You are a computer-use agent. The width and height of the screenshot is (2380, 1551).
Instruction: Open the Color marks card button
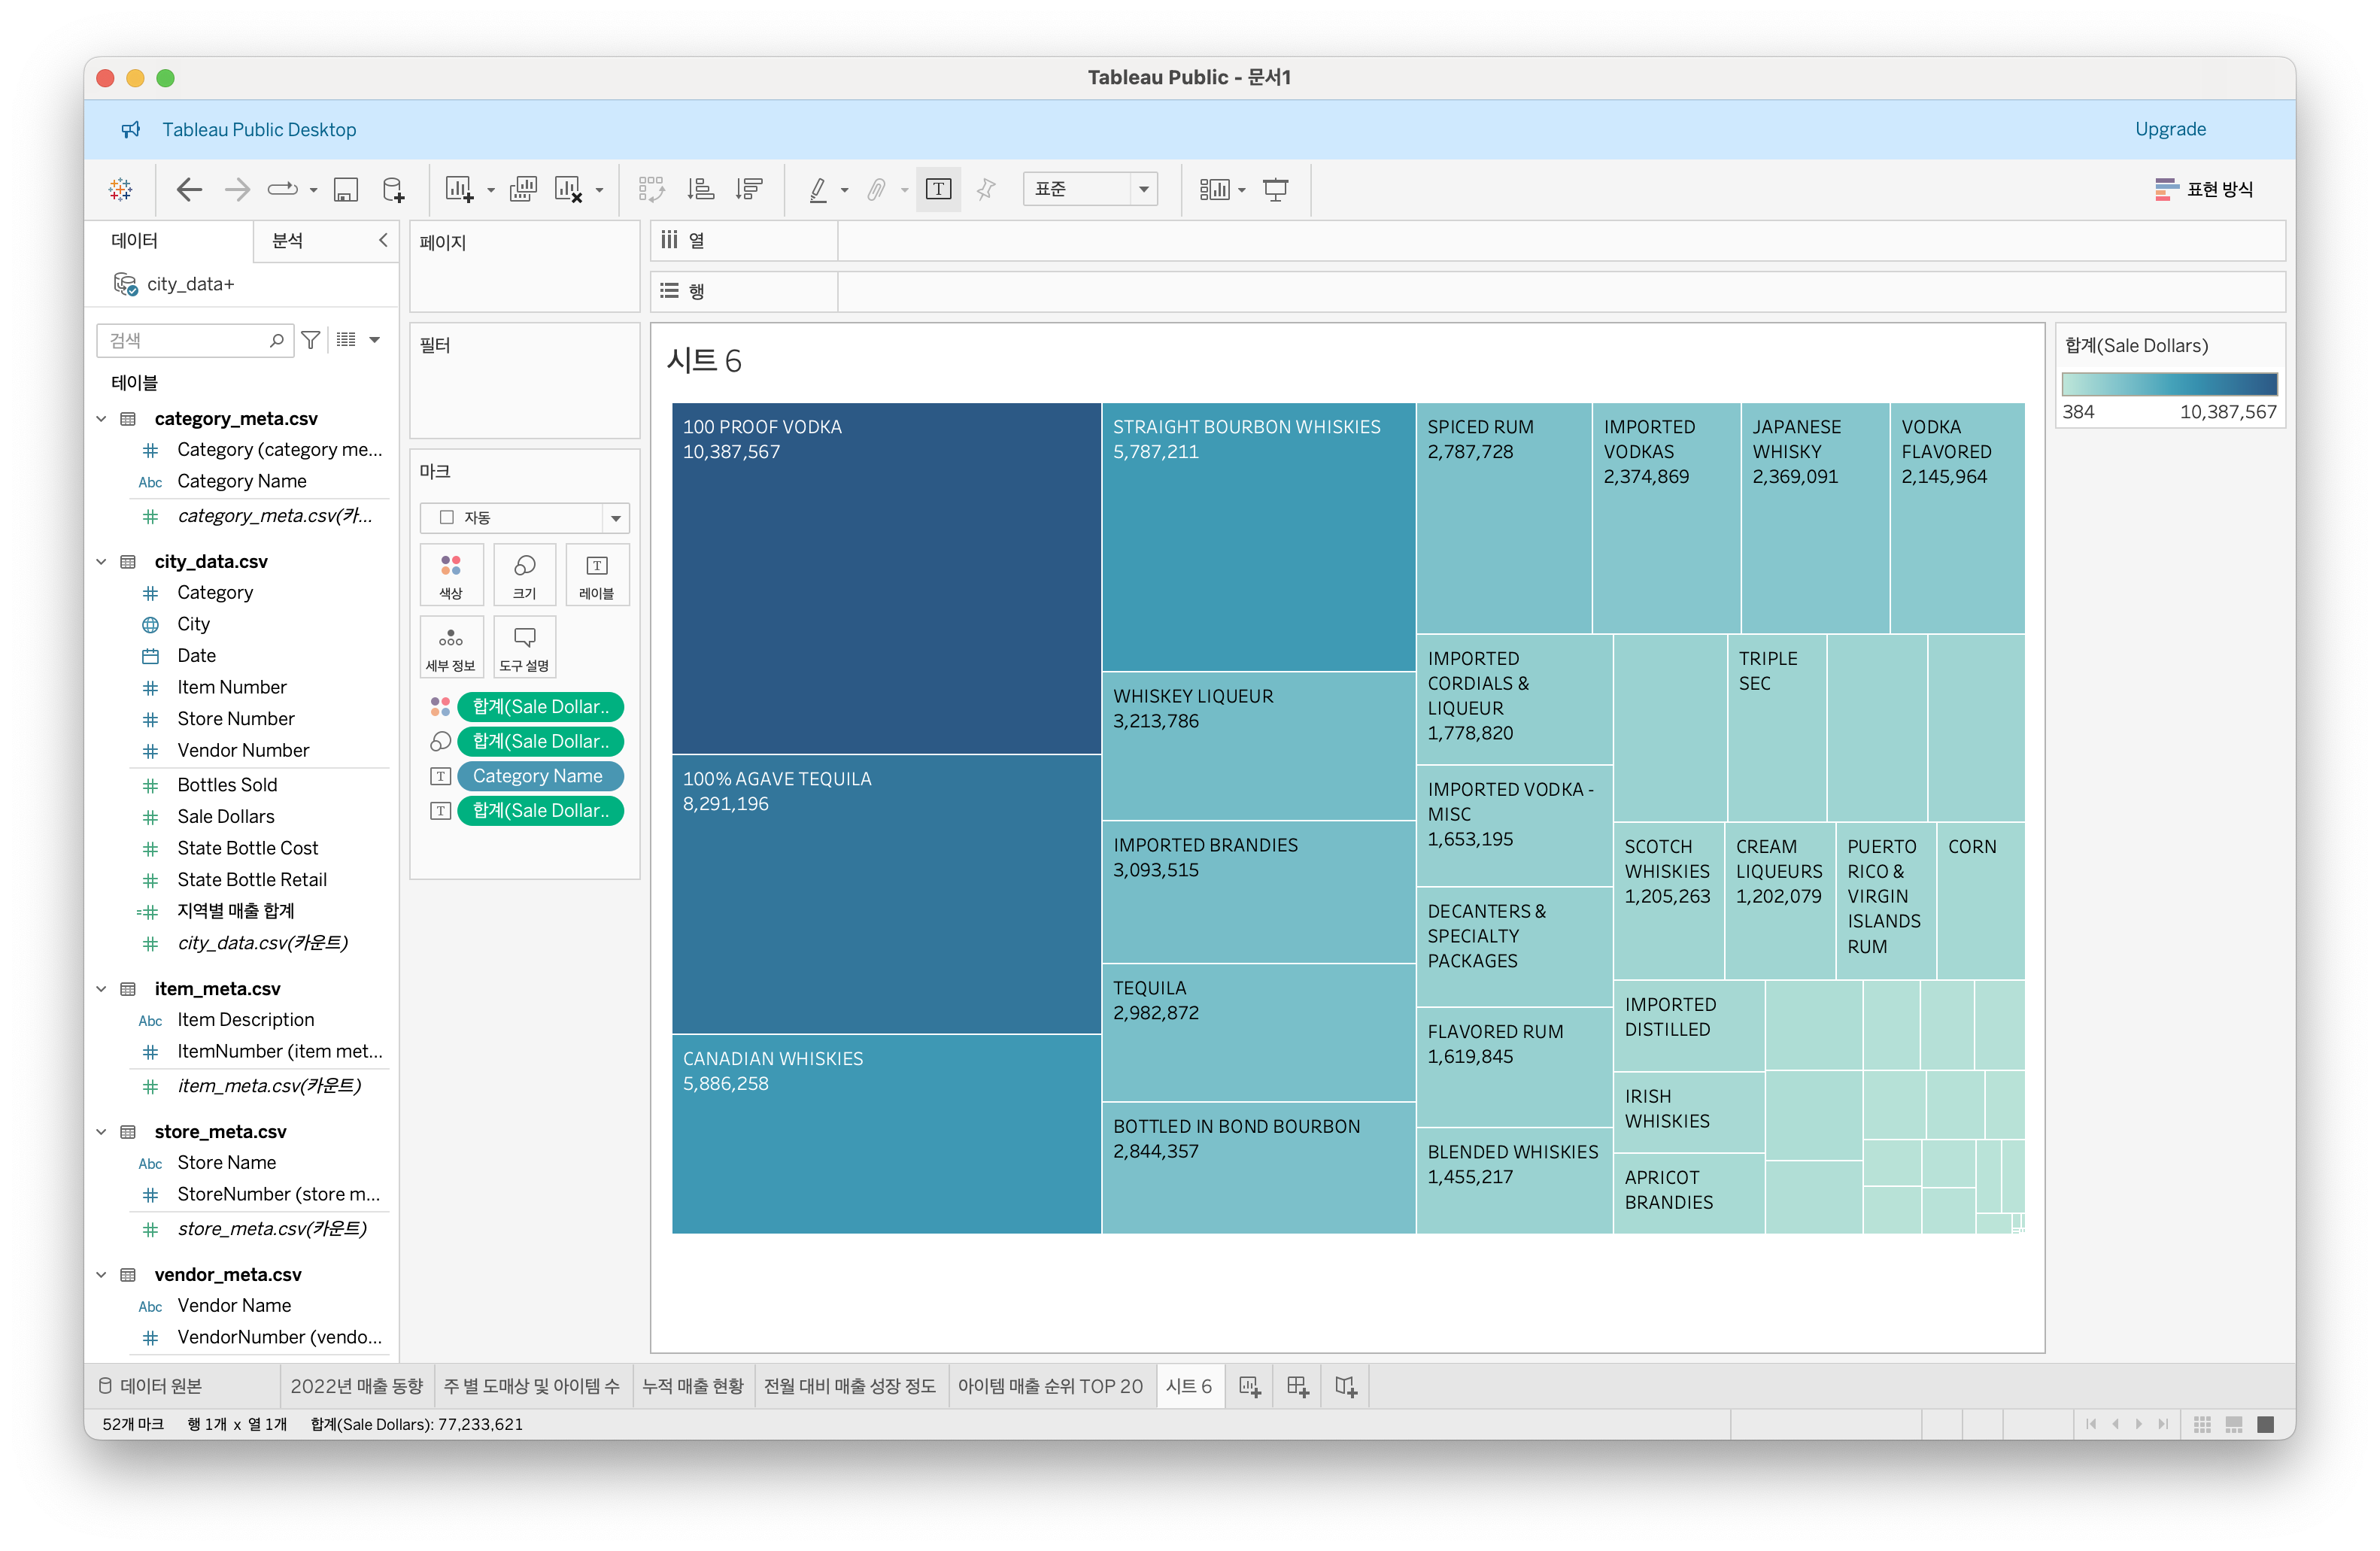pyautogui.click(x=451, y=575)
